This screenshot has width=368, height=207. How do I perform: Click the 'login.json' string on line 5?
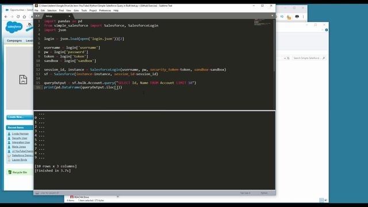point(102,39)
